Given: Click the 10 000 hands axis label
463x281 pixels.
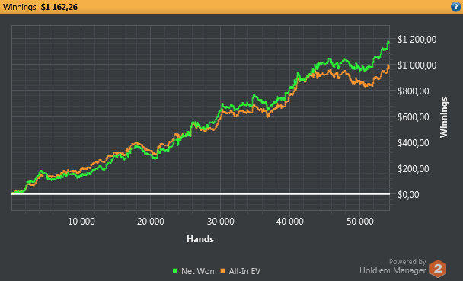Looking at the screenshot, I should tap(81, 222).
